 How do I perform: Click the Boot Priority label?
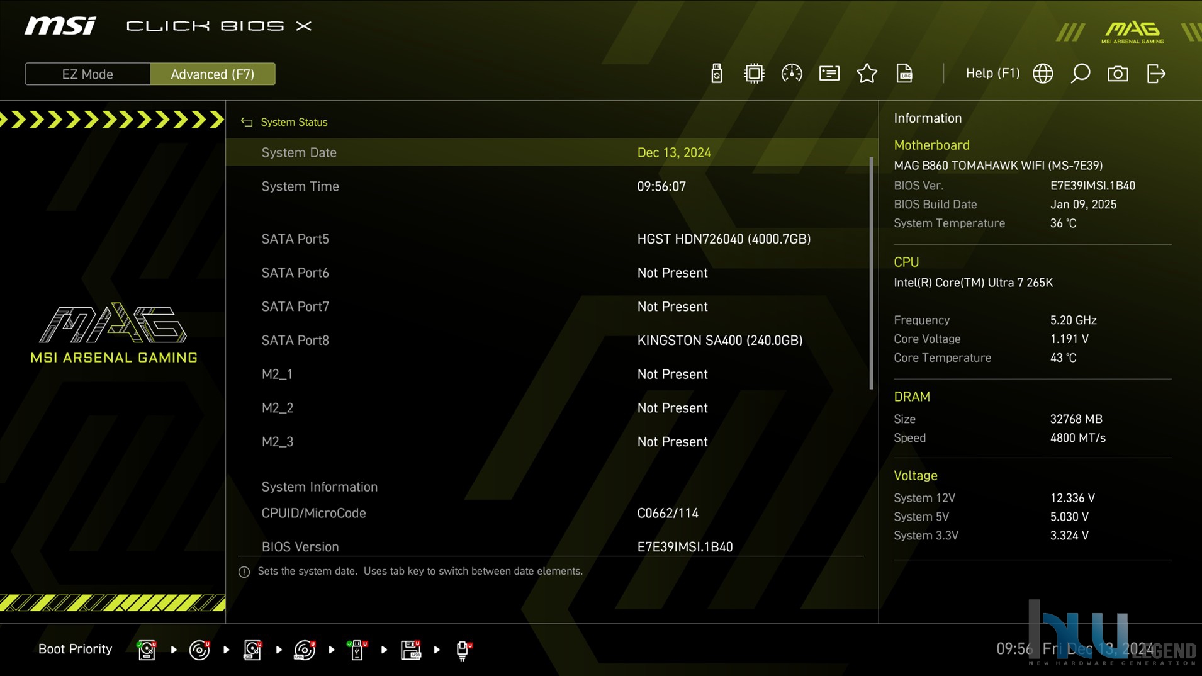pyautogui.click(x=75, y=649)
